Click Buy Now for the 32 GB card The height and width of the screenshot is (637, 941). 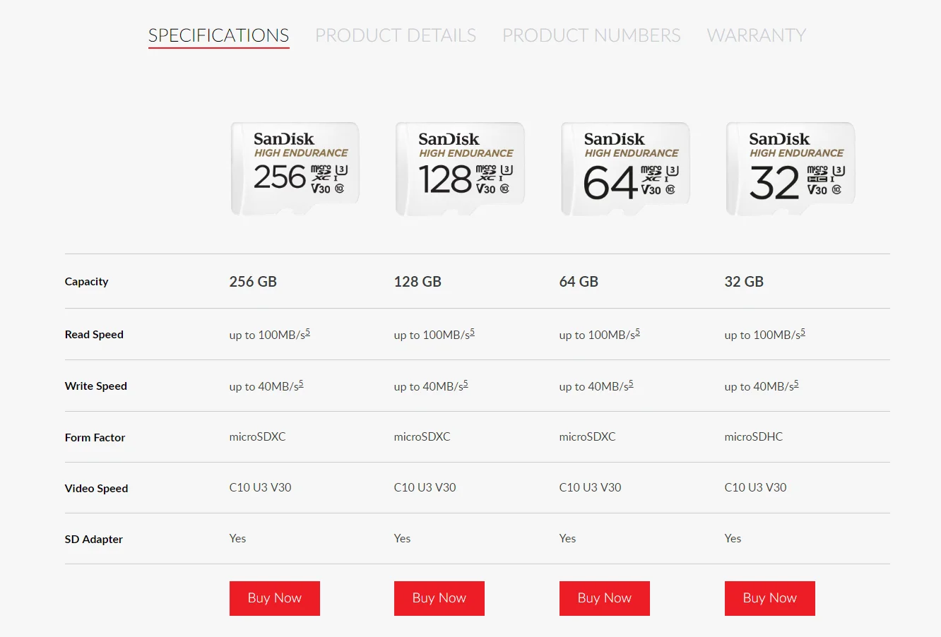pos(769,598)
